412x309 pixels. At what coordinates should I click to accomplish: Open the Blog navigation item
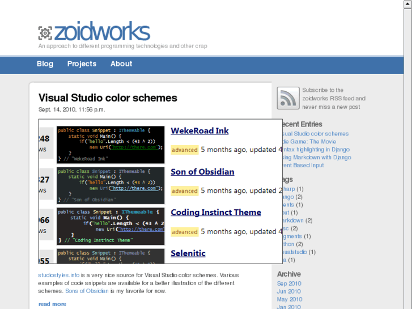(45, 64)
